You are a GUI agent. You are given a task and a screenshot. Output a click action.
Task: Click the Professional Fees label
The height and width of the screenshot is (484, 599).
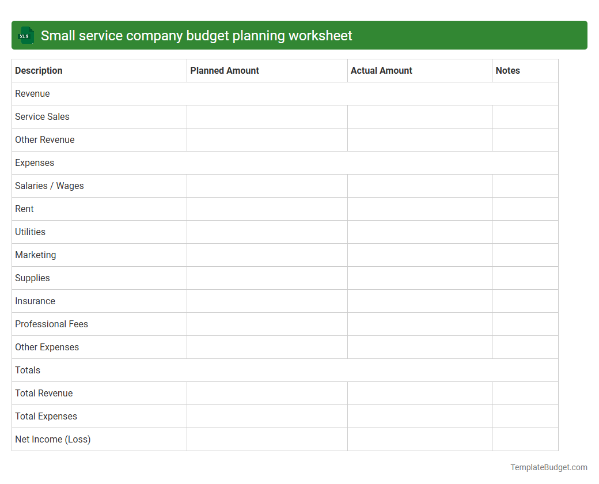[x=51, y=324]
